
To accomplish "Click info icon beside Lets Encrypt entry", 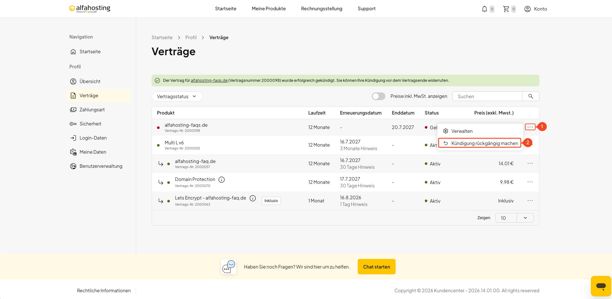I will tap(253, 198).
